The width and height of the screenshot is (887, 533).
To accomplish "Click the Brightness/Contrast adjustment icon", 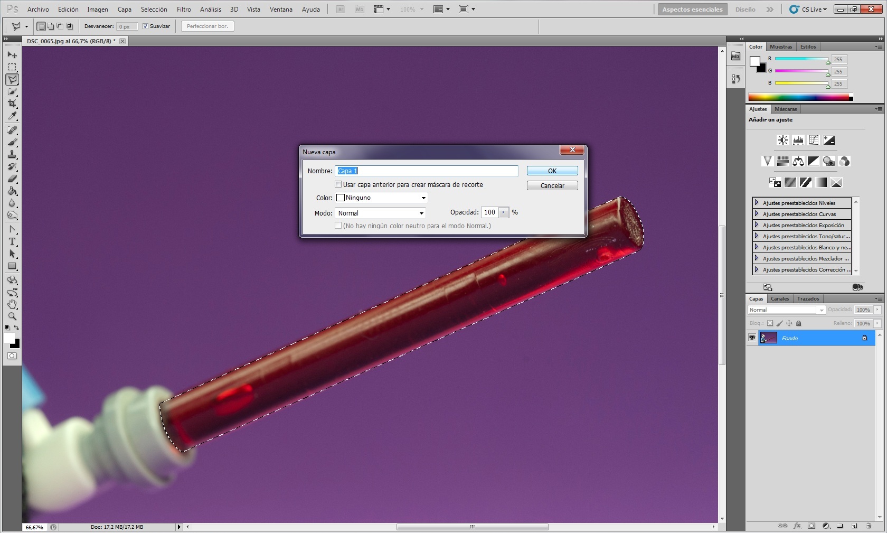I will (x=782, y=140).
